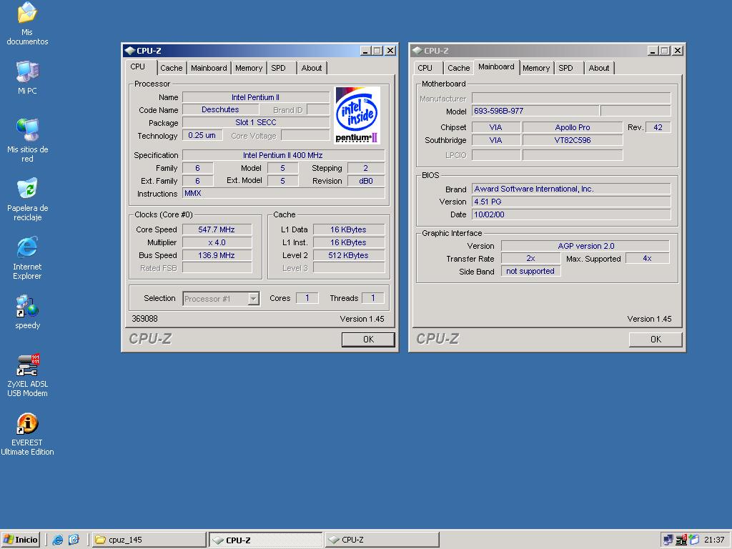This screenshot has width=732, height=549.
Task: Click Max. Supported value 4x
Action: click(647, 258)
